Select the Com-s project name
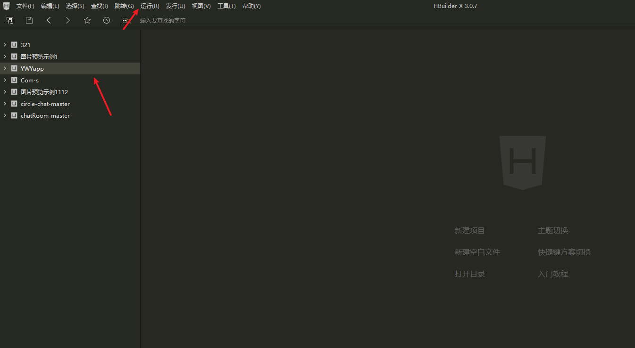The height and width of the screenshot is (348, 635). tap(30, 80)
